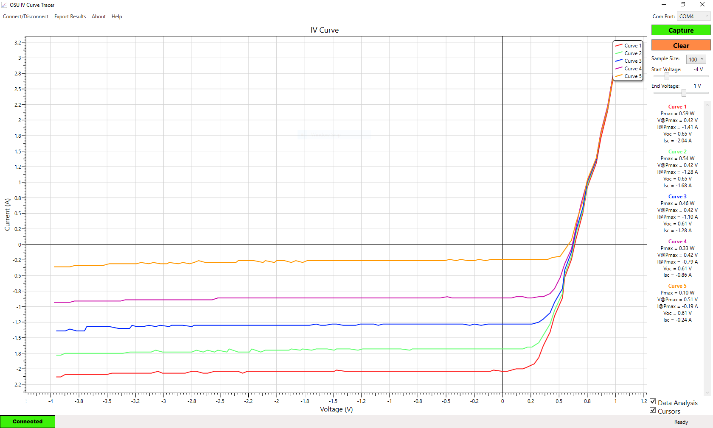Open the Sample Size dropdown
Viewport: 713px width, 428px height.
[696, 59]
